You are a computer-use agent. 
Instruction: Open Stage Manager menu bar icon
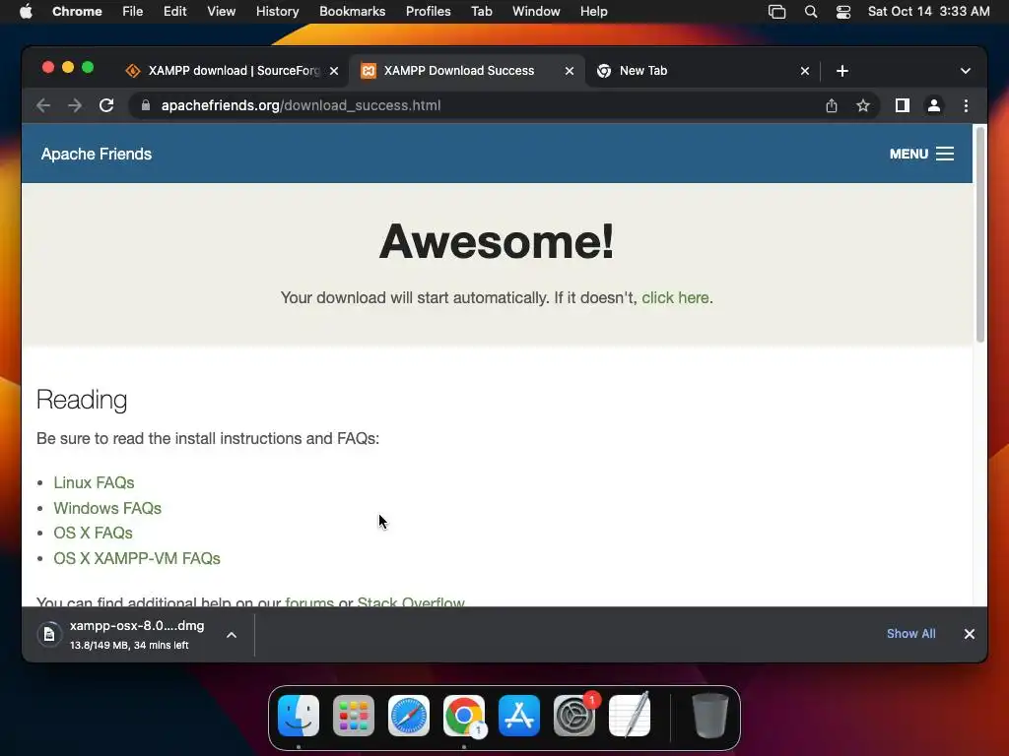(777, 12)
